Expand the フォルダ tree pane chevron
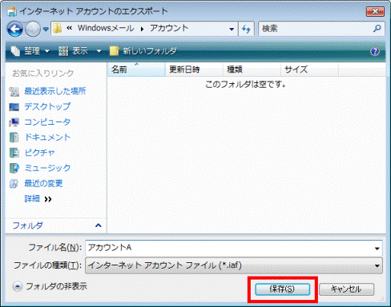Viewport: 391px width, 307px height. 99,225
